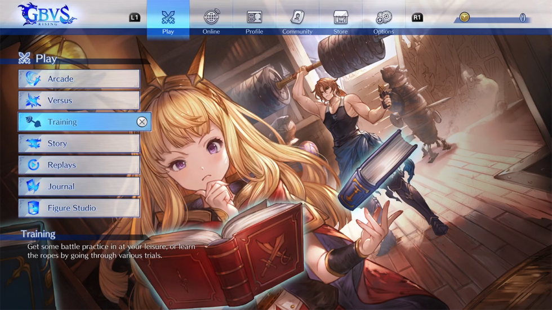The height and width of the screenshot is (310, 552).
Task: Switch to the Play tab
Action: 168,21
